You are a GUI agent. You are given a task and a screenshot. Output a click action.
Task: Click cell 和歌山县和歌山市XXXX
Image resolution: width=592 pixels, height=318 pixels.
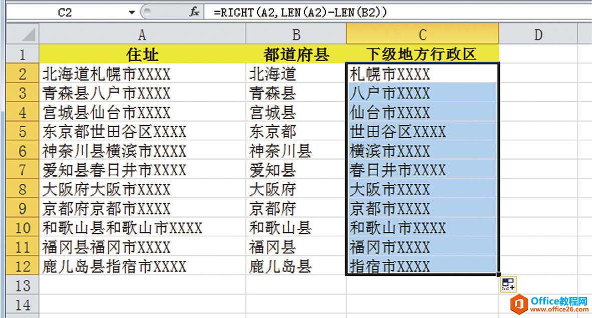pos(142,227)
